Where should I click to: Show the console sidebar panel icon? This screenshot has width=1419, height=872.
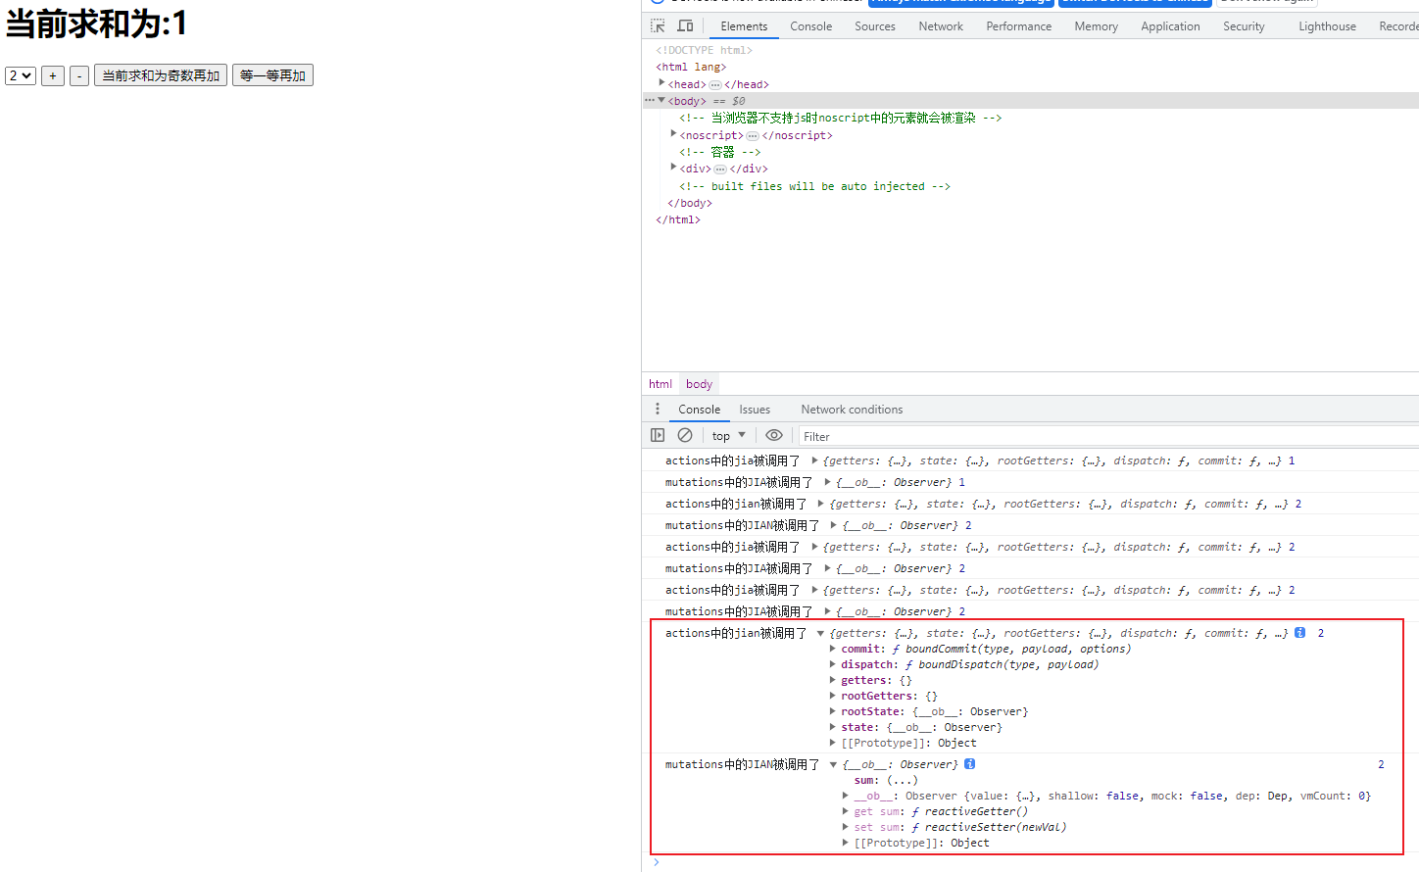658,435
